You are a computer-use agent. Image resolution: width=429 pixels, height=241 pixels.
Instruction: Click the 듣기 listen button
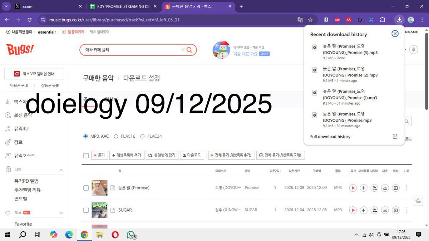(x=100, y=155)
